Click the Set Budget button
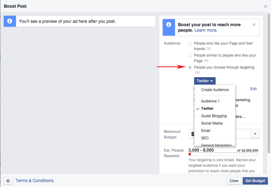271x187 pixels. tap(255, 181)
